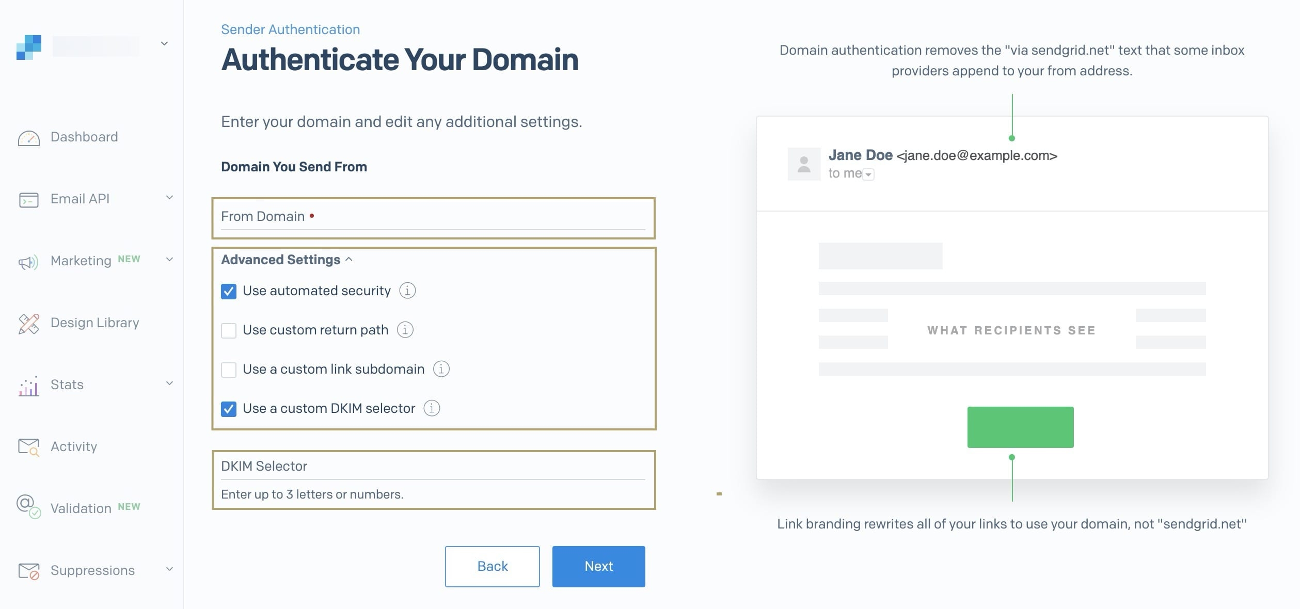Click the SendGrid logo icon
Viewport: 1300px width, 609px height.
pyautogui.click(x=29, y=47)
